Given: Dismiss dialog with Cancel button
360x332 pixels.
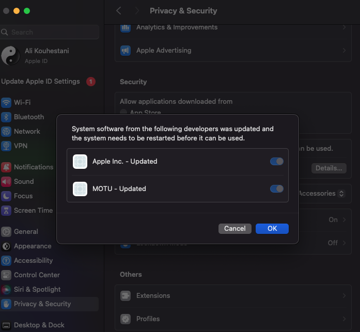Looking at the screenshot, I should pos(235,229).
